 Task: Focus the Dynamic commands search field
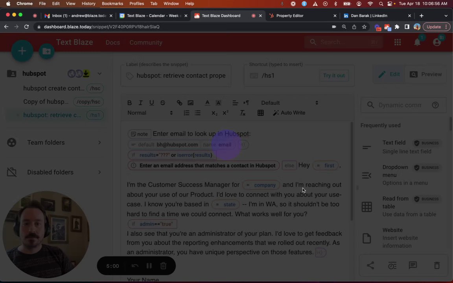click(400, 105)
